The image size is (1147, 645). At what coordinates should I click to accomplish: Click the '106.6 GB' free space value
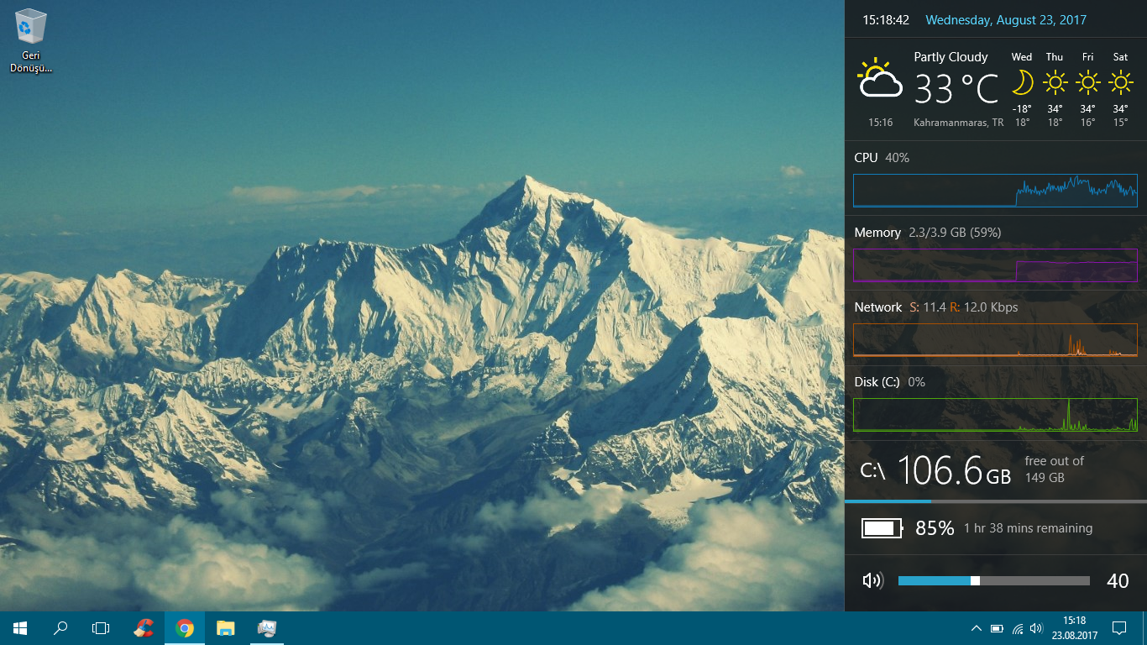point(954,470)
